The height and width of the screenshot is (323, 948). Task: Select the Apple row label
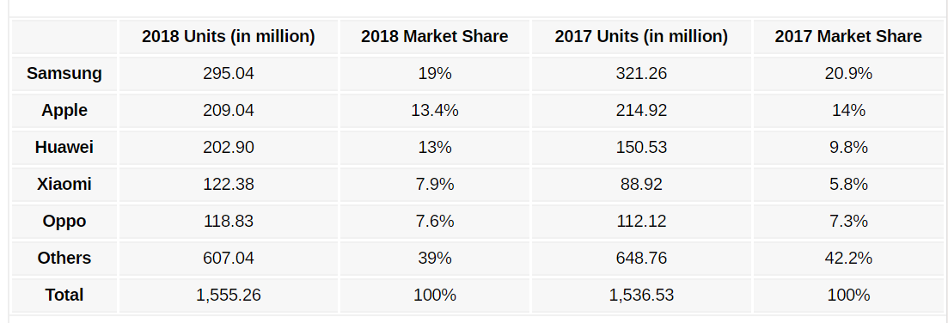(x=64, y=111)
